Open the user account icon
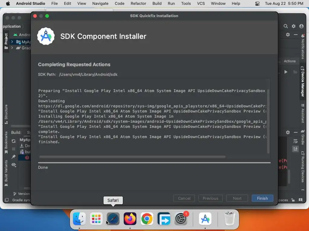The height and width of the screenshot is (231, 309). [301, 26]
